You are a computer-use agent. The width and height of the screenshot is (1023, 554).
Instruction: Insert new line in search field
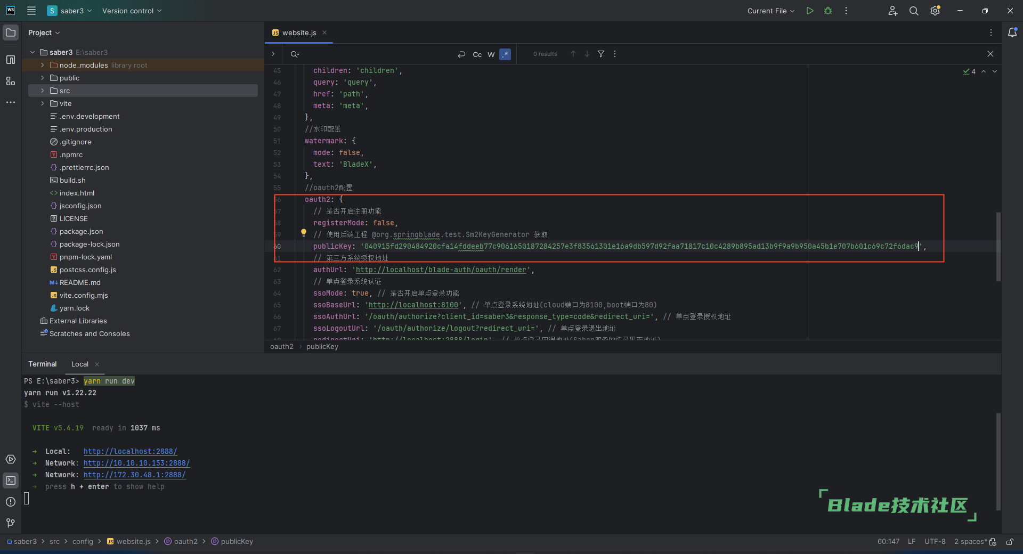[x=461, y=54]
